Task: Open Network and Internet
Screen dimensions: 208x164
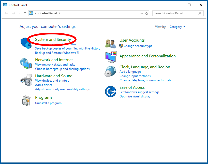Action: [x=54, y=60]
